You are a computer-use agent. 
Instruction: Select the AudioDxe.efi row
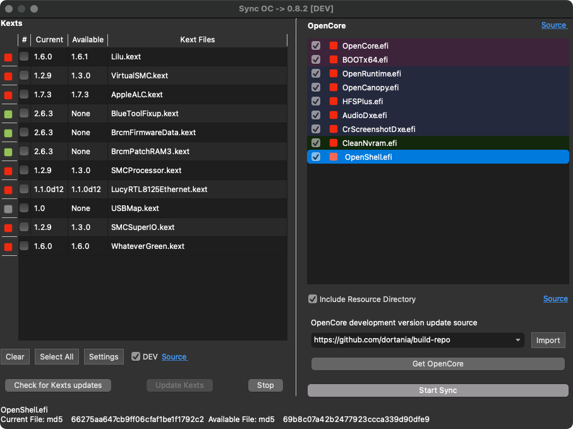(438, 115)
